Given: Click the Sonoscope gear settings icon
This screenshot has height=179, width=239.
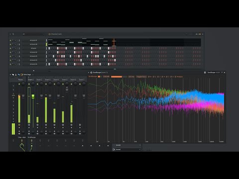Looking at the screenshot, I should [x=91, y=73].
